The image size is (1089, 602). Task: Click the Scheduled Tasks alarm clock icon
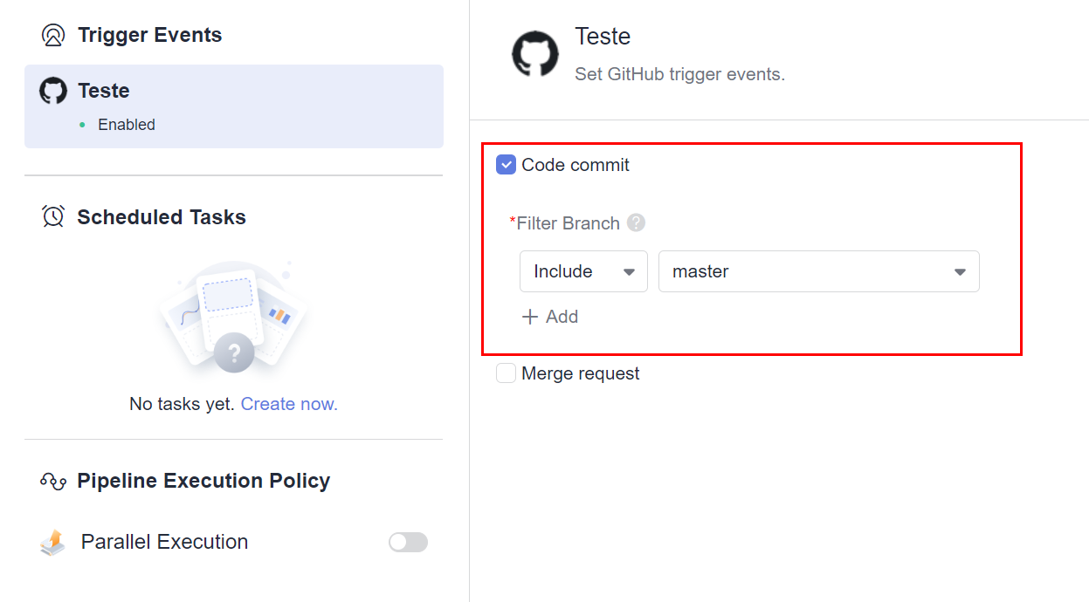click(x=53, y=217)
